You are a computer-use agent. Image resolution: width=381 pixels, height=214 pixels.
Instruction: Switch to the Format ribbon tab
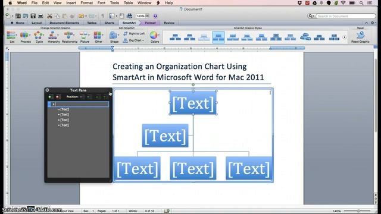(150, 23)
